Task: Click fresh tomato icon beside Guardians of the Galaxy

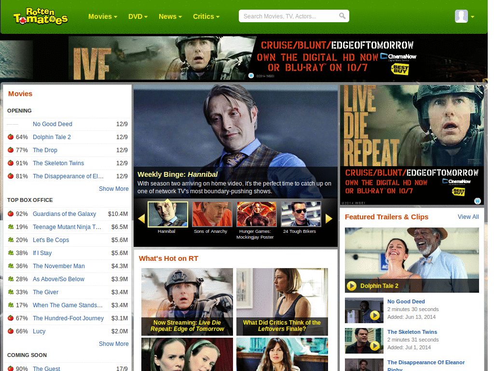Action: (x=11, y=214)
